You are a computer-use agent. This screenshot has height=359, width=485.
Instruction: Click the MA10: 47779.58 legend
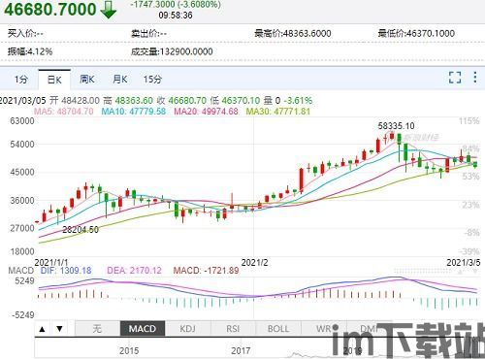click(134, 112)
